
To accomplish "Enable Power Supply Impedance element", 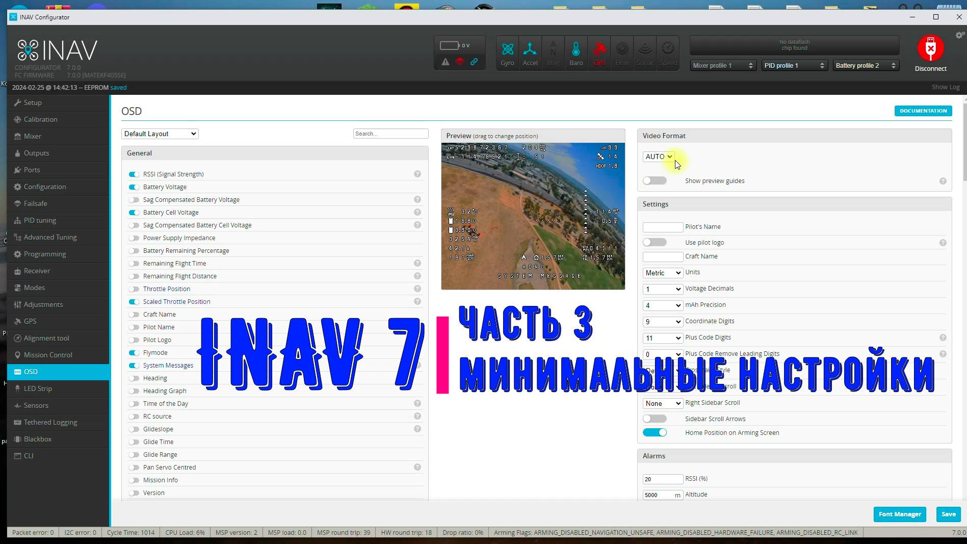I will tap(134, 238).
